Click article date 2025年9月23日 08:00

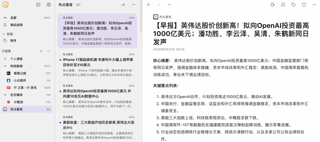click(169, 49)
